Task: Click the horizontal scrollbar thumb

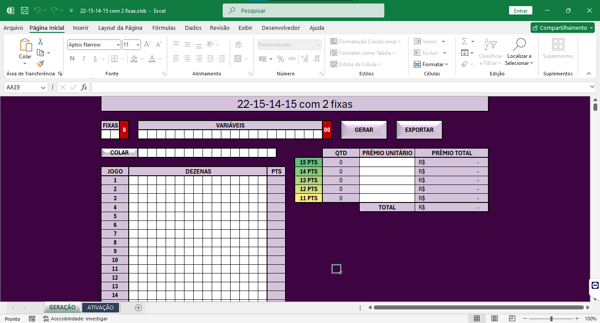Action: click(478, 308)
